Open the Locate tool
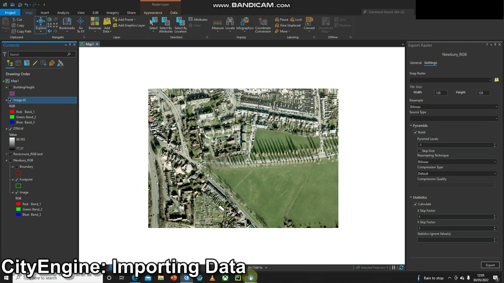This screenshot has height=283, width=504. point(230,24)
